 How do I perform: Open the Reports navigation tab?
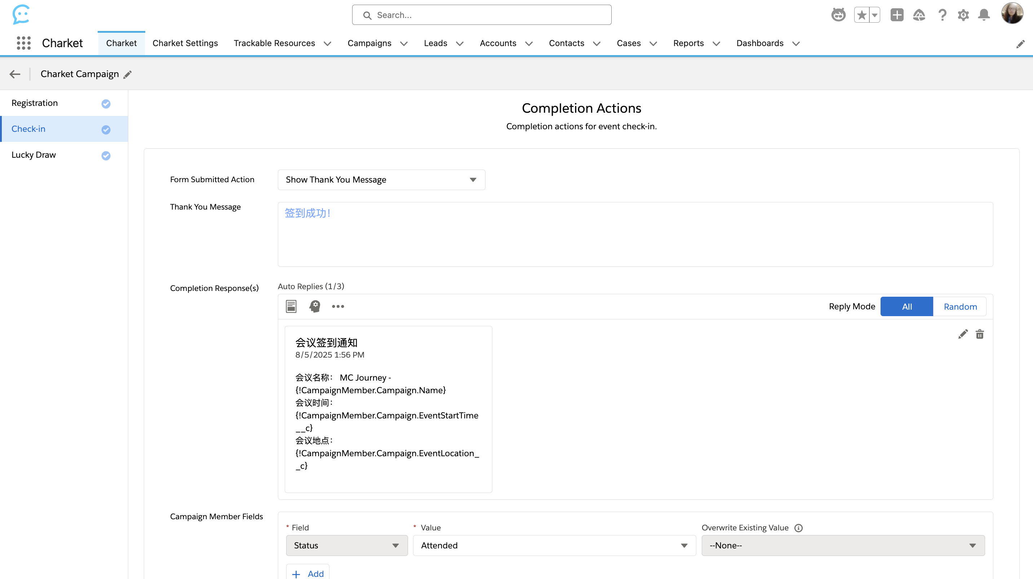click(688, 43)
